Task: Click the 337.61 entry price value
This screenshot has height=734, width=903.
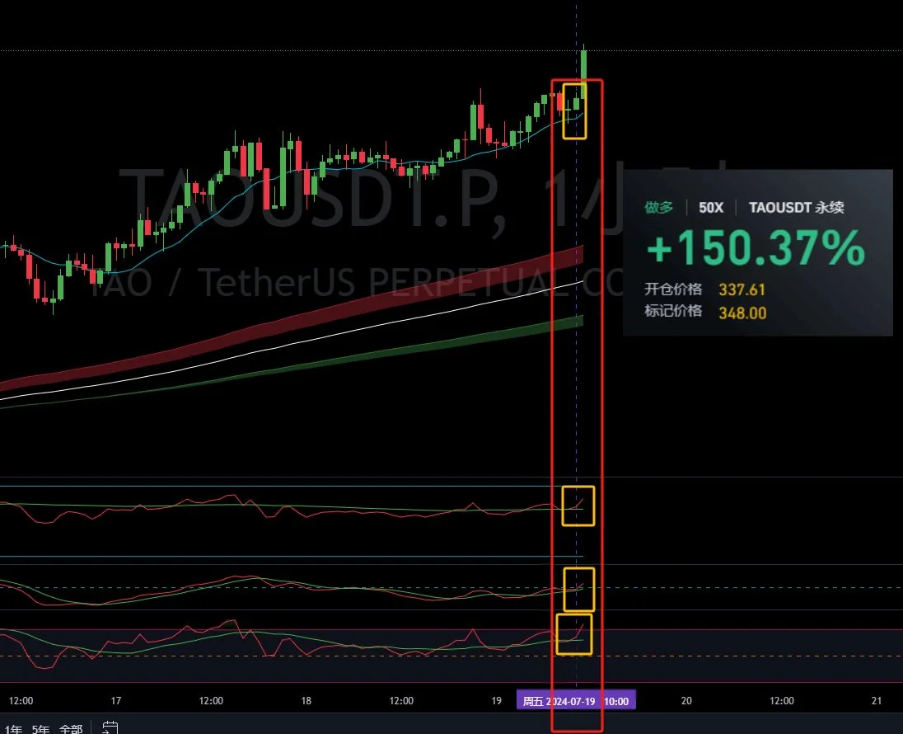Action: [x=742, y=289]
